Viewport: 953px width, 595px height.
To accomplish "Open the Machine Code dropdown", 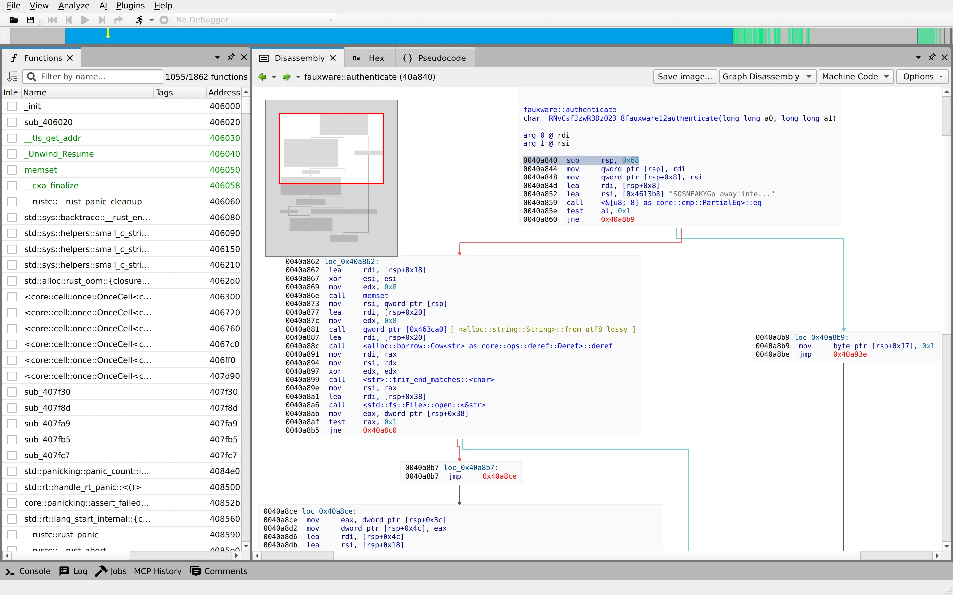I will click(856, 77).
